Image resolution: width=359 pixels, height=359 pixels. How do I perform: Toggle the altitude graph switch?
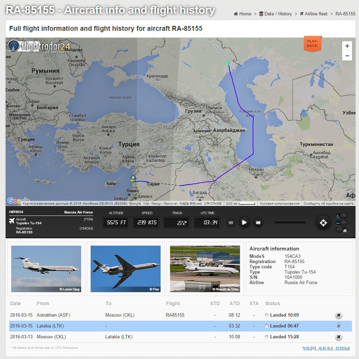[342, 230]
